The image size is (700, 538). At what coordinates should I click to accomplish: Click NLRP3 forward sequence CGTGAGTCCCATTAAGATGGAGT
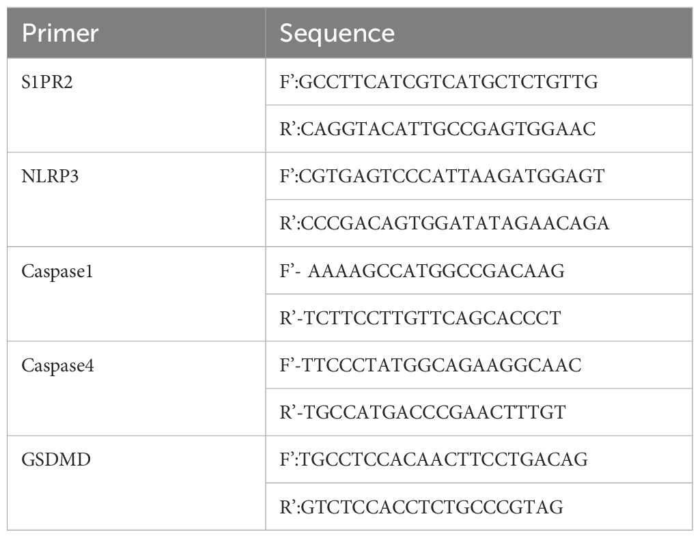pos(452,176)
